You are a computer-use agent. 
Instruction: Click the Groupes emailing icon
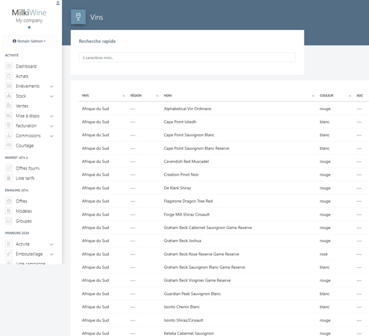(9, 221)
